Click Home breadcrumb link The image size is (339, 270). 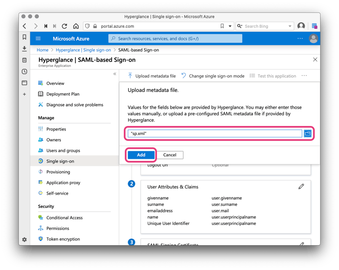point(43,50)
